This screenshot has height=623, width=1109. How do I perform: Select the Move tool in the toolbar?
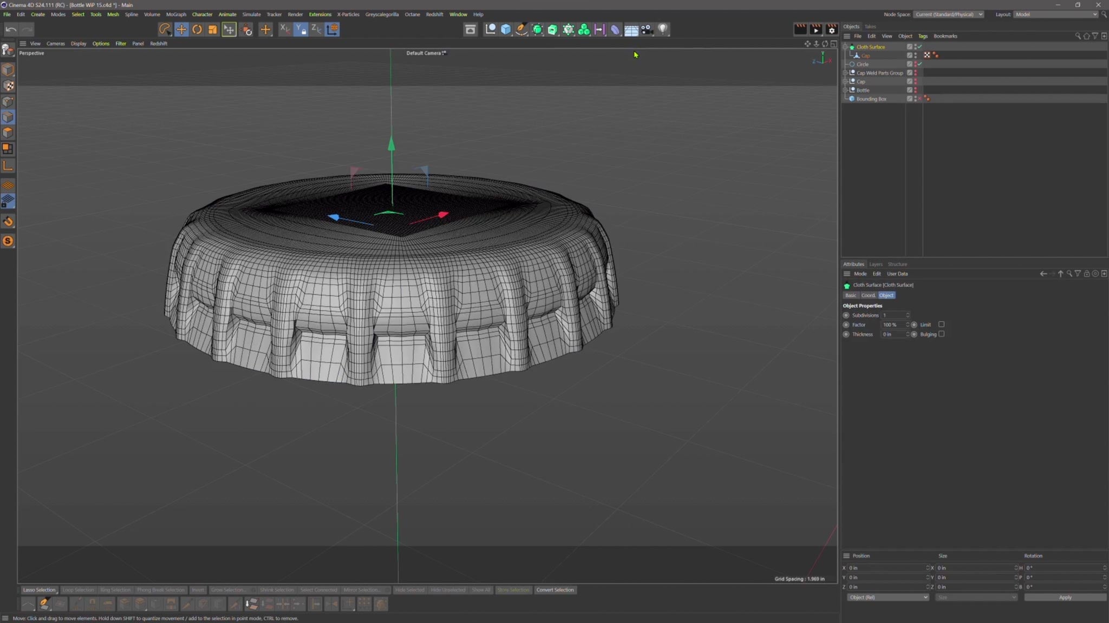(x=181, y=29)
